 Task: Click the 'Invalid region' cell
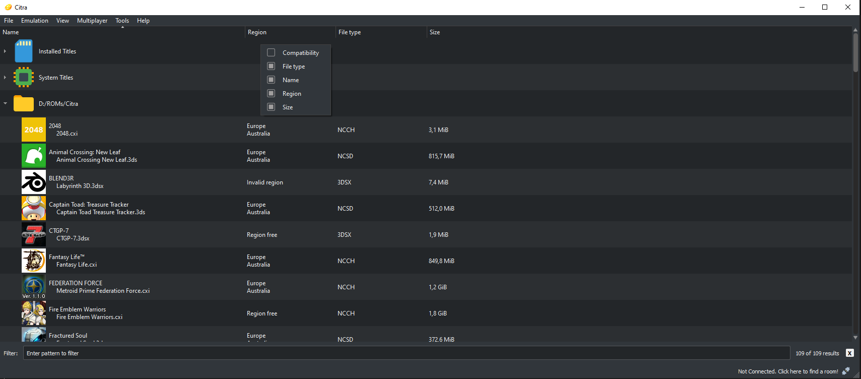[x=265, y=182]
